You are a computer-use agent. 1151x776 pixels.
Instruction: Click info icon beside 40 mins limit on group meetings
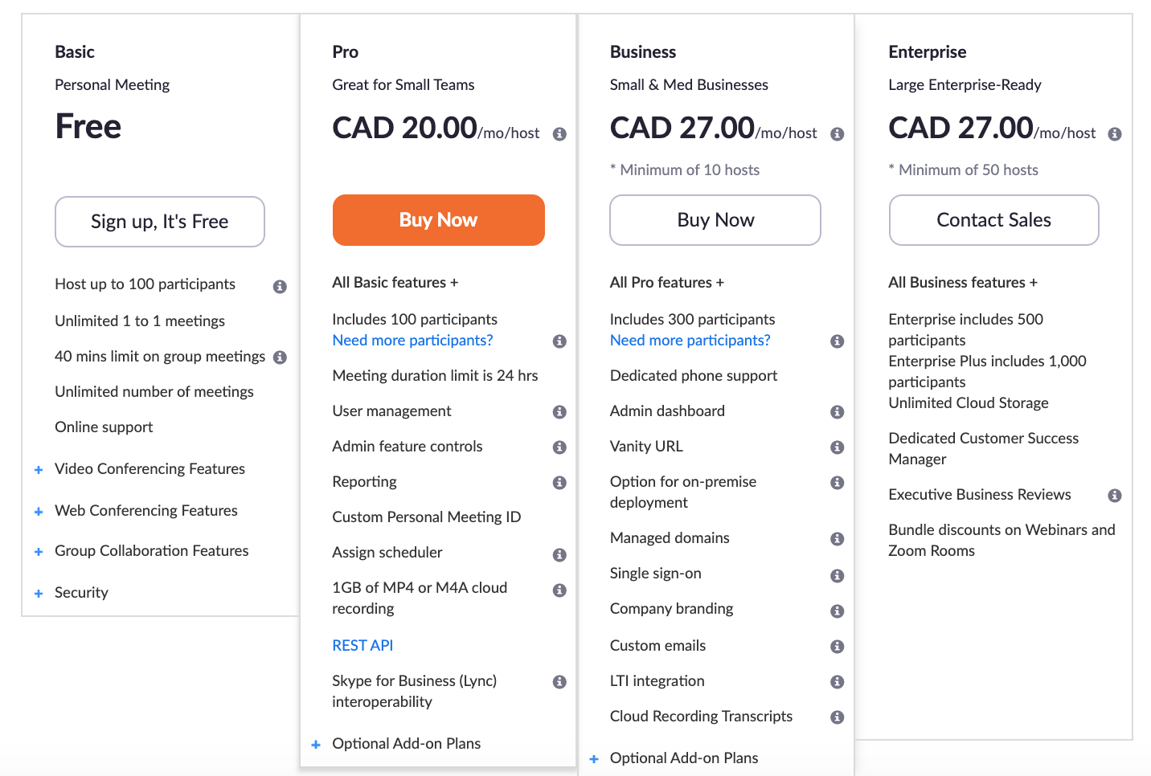point(280,357)
